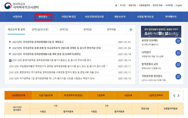The width and height of the screenshot is (188, 118).
Task: Select the 외교관후보자(일반) schedule tab
Action: click(x=73, y=95)
